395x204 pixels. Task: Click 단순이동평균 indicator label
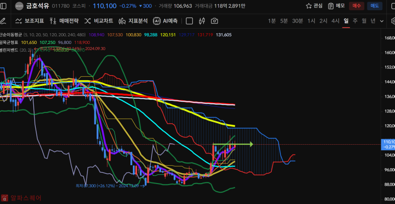pyautogui.click(x=11, y=35)
